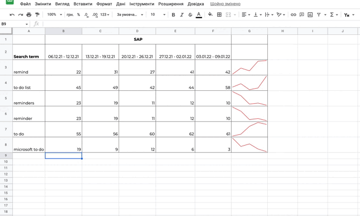The image size is (360, 216).
Task: Open the Довідка menu
Action: click(196, 4)
